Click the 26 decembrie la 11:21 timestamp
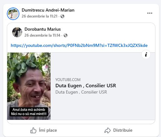161x137 pixels. click(x=40, y=16)
